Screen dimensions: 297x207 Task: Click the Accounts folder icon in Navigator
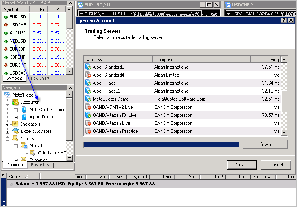point(15,102)
